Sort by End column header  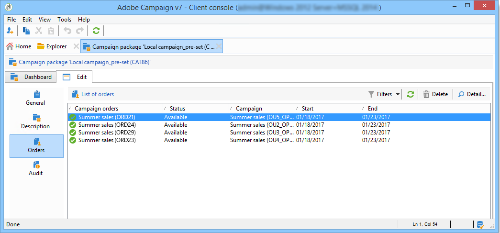tap(394, 109)
